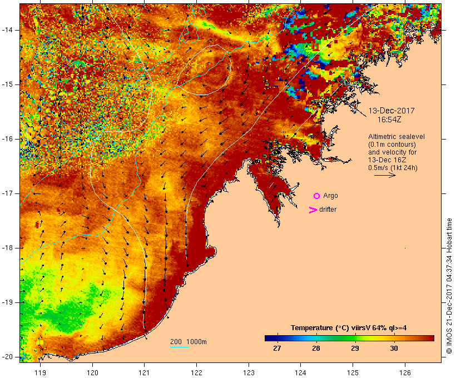Click the colorbar label '28'

coord(316,348)
